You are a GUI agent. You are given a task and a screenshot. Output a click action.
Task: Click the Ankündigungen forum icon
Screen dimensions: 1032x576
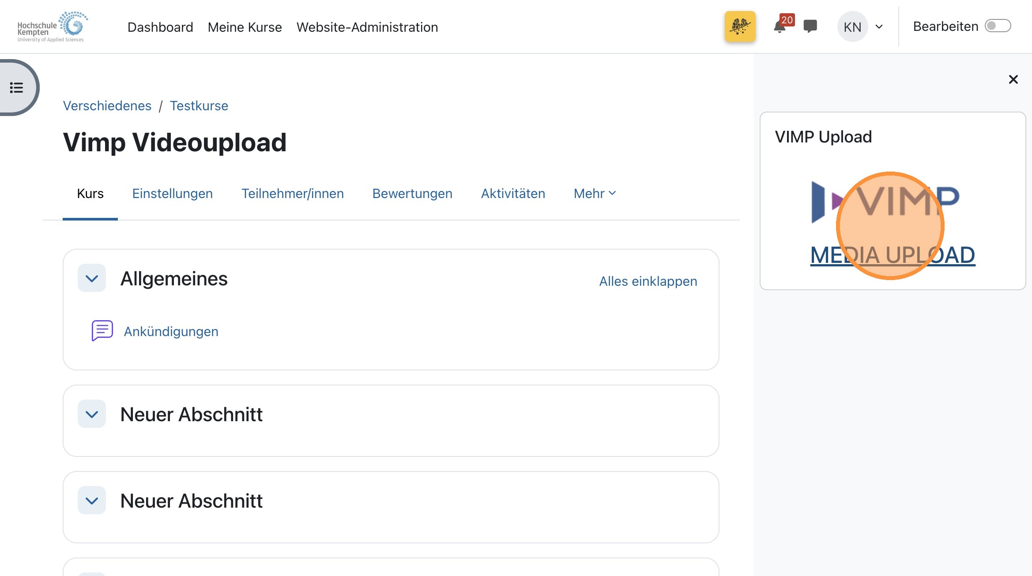pos(102,331)
